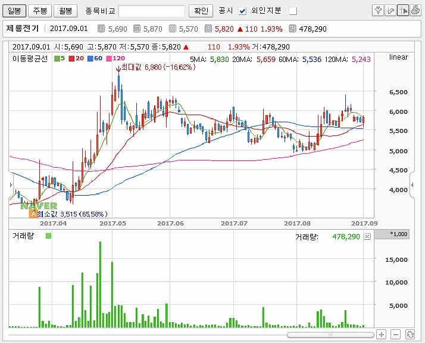Click the 20MA value 5,659
The height and width of the screenshot is (343, 425).
pyautogui.click(x=266, y=59)
